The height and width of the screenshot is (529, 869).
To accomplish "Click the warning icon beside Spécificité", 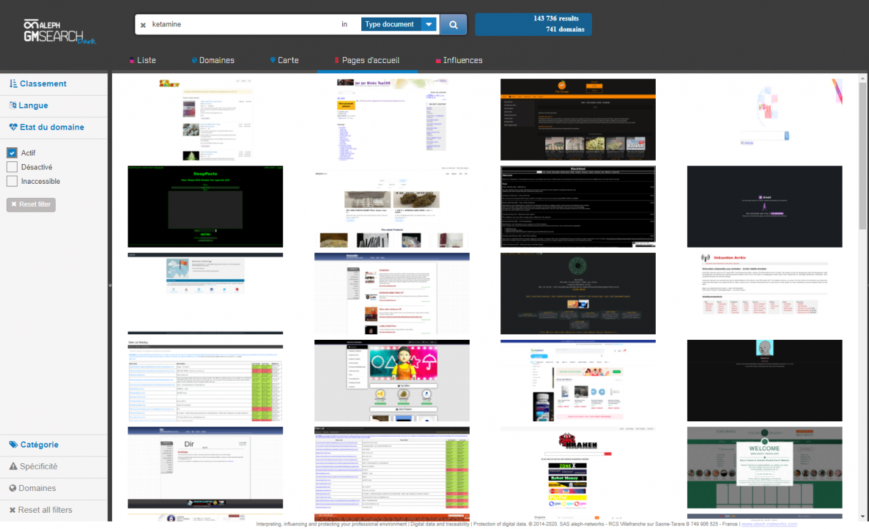I will click(x=13, y=467).
